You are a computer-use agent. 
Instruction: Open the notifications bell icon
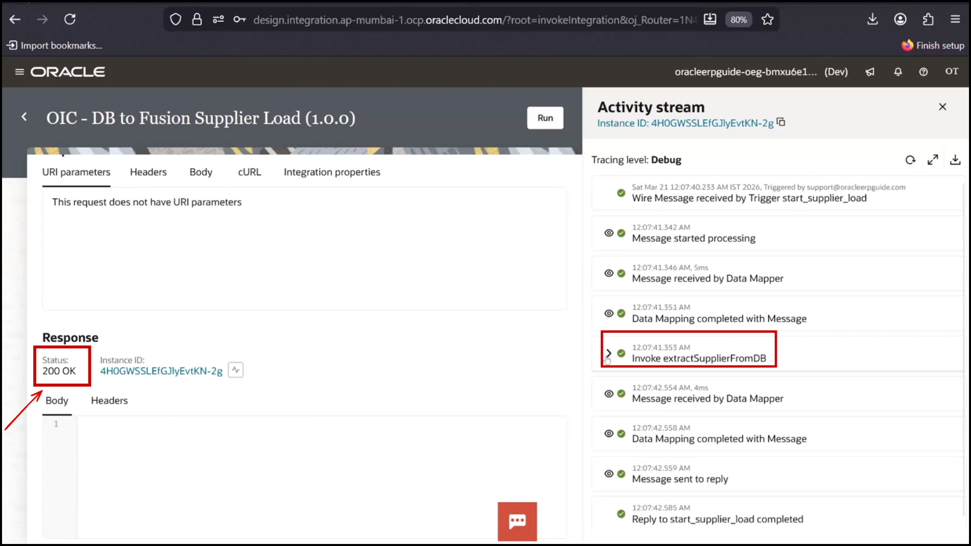click(898, 72)
